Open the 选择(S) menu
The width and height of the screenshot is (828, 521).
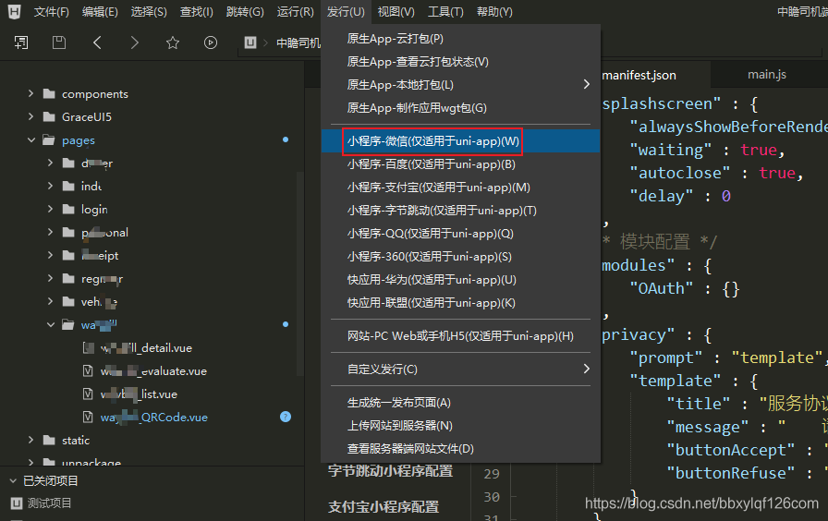(x=149, y=12)
